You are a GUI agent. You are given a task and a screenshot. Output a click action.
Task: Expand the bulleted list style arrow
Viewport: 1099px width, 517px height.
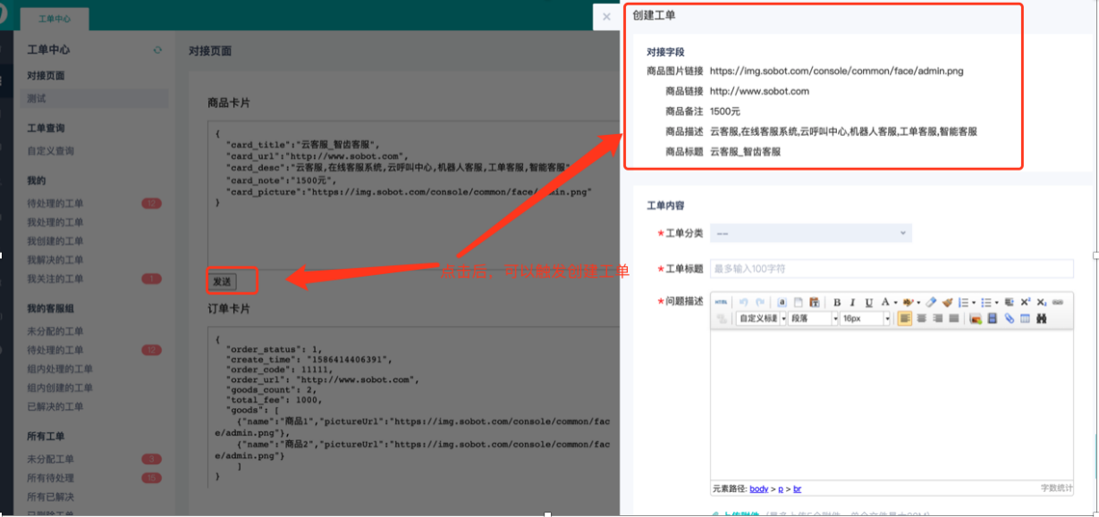click(x=996, y=302)
